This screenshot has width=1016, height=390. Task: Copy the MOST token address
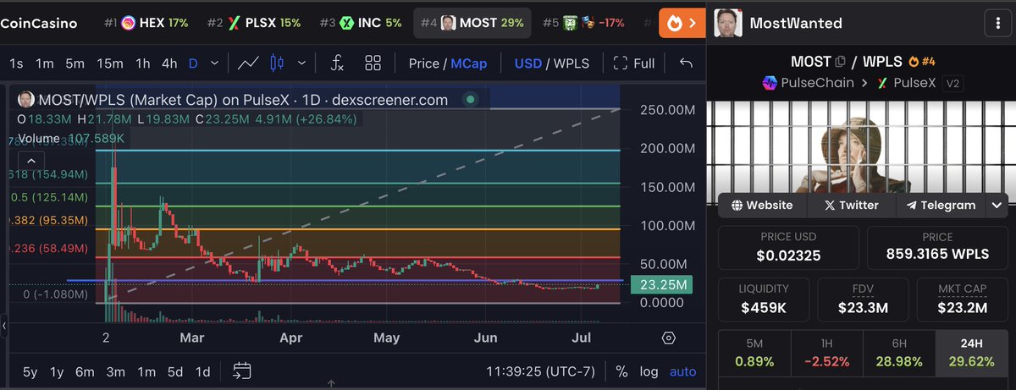pyautogui.click(x=840, y=61)
